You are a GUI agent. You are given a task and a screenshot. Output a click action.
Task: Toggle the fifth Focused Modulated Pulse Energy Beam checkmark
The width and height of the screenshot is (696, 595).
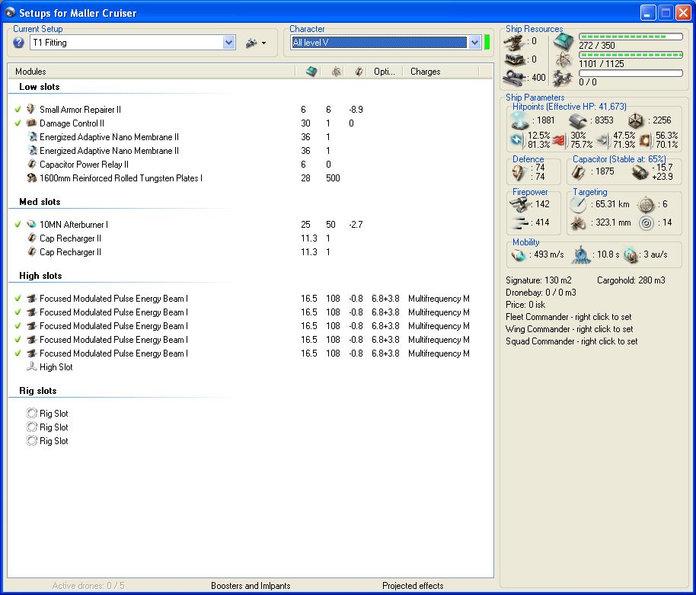point(18,353)
